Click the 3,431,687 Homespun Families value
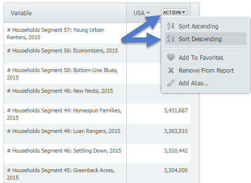Screen dimensions: 251x183 click(x=176, y=110)
